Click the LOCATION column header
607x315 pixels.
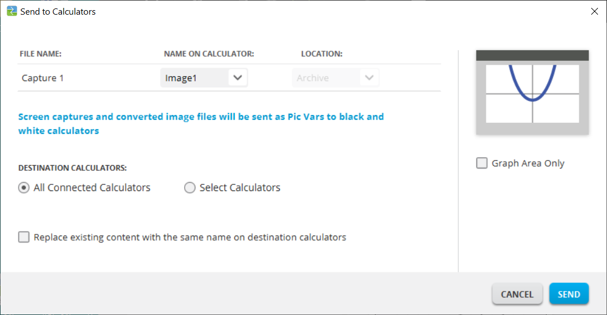tap(322, 54)
